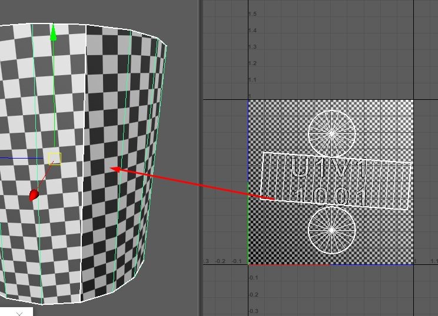The image size is (438, 316).
Task: Click the green left edge of UV tile
Action: [248, 223]
